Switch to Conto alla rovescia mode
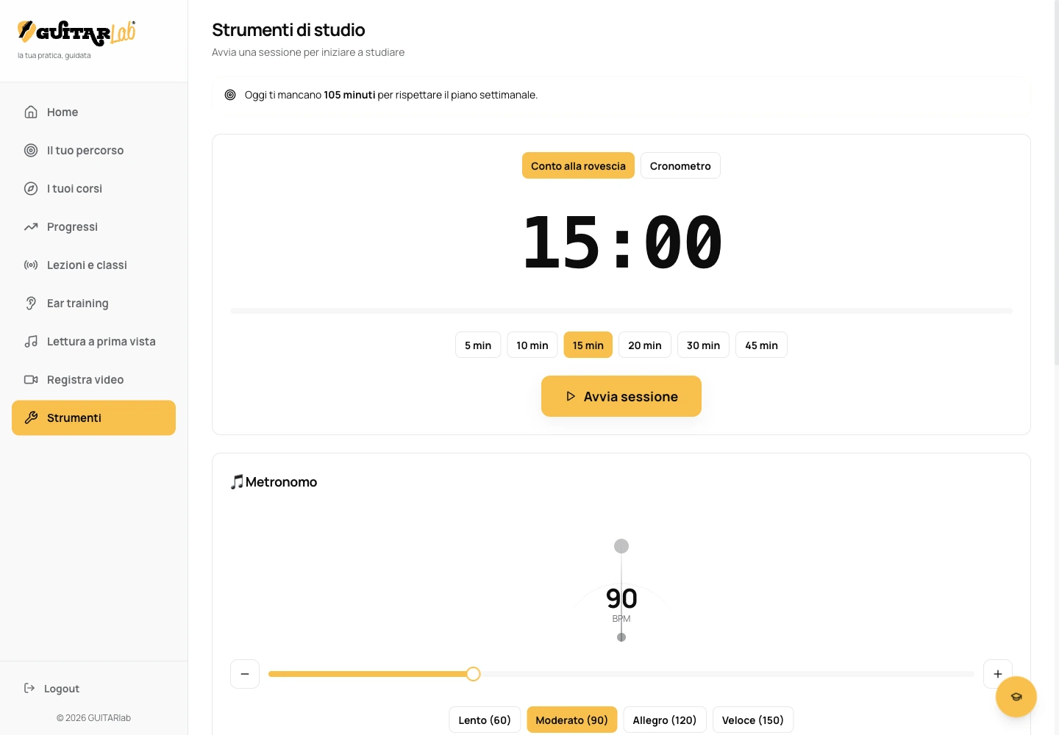 pos(578,165)
